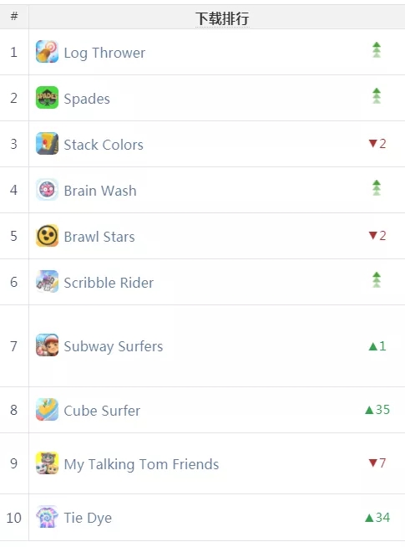Click the Subway Surfers name link
405x547 pixels.
tap(114, 346)
